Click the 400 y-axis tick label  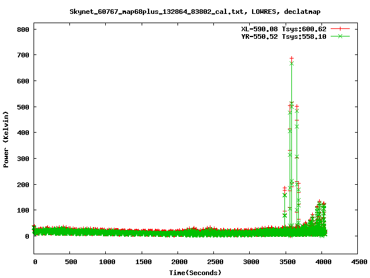pyautogui.click(x=23, y=133)
